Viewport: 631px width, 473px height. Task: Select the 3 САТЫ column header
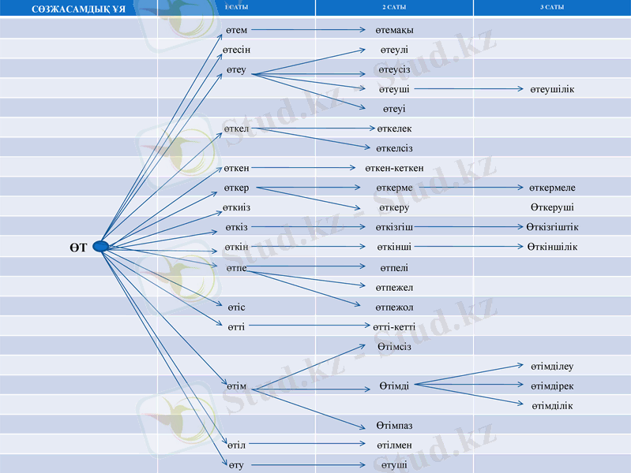[552, 7]
